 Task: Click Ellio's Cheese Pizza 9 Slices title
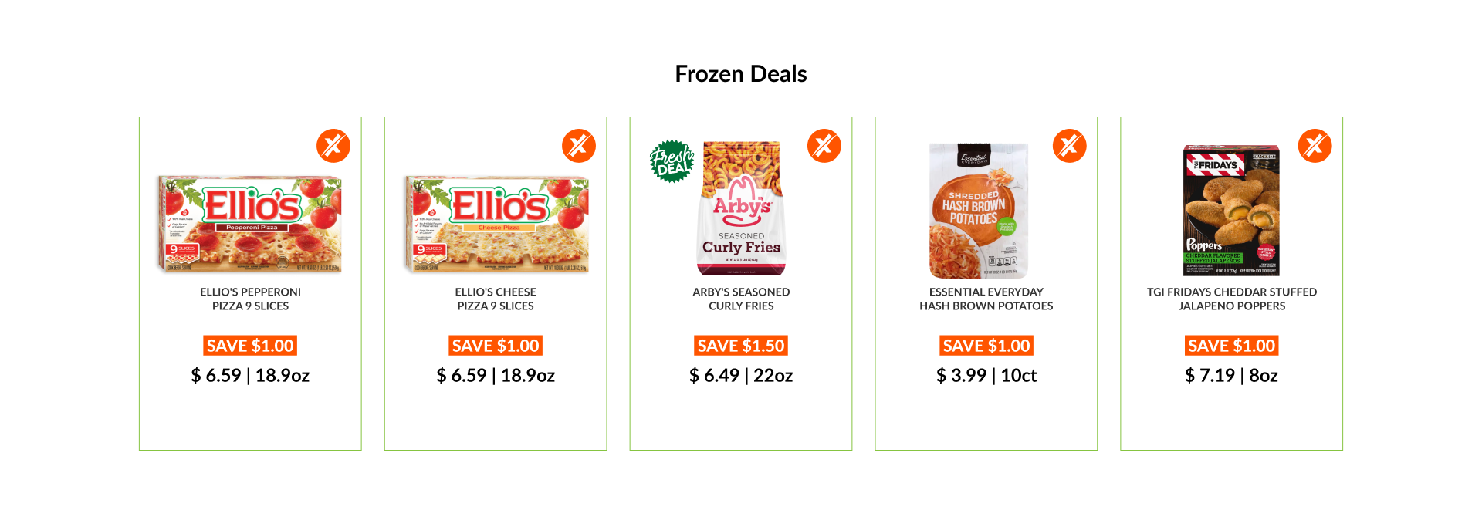[x=496, y=299]
